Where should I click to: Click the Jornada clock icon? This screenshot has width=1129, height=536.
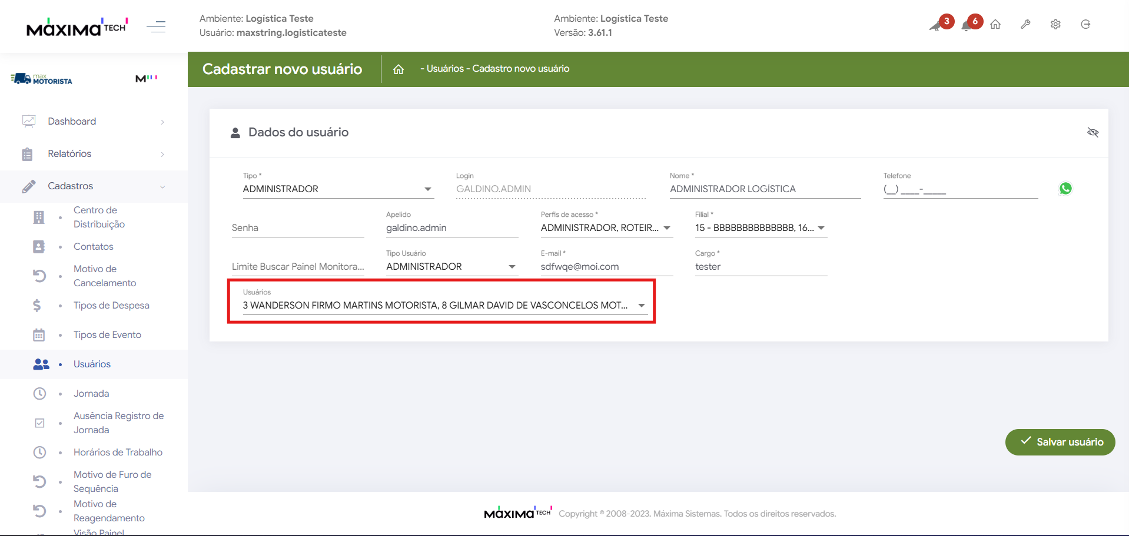pos(39,394)
